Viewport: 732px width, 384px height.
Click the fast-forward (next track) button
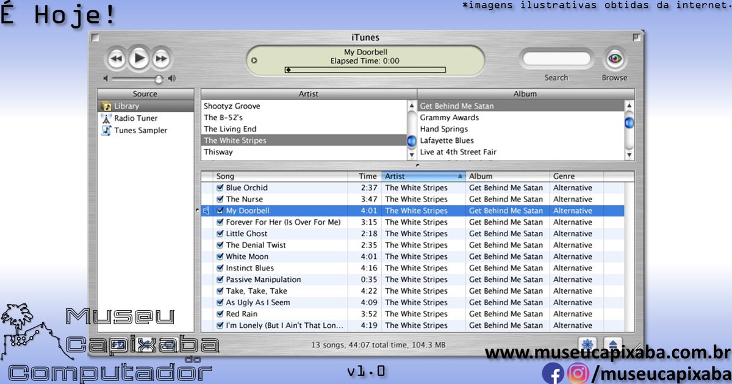(x=161, y=59)
